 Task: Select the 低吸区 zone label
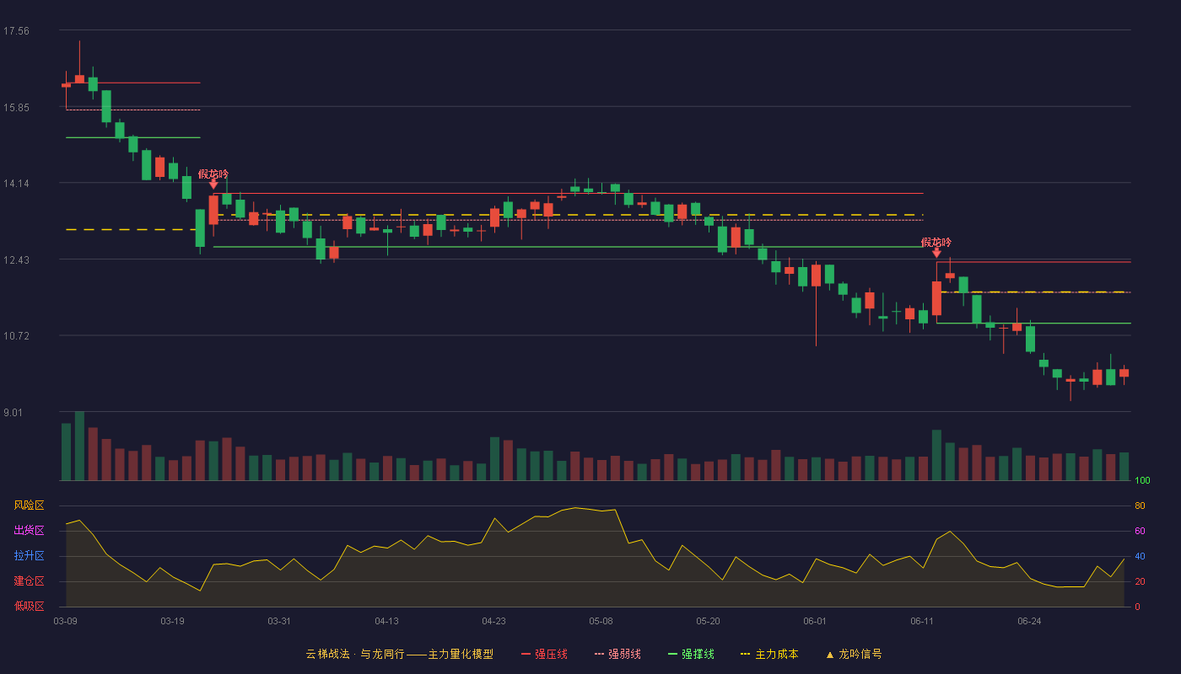[30, 607]
